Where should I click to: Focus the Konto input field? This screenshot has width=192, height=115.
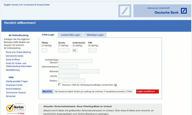[x=64, y=50]
